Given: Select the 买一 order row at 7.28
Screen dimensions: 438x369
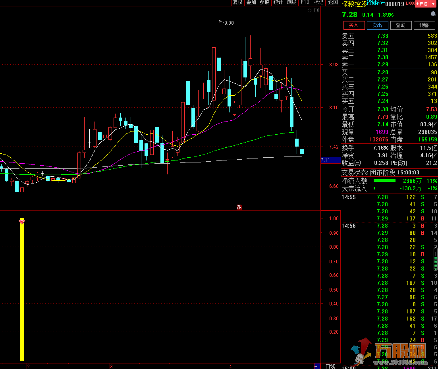Looking at the screenshot, I should [x=390, y=72].
